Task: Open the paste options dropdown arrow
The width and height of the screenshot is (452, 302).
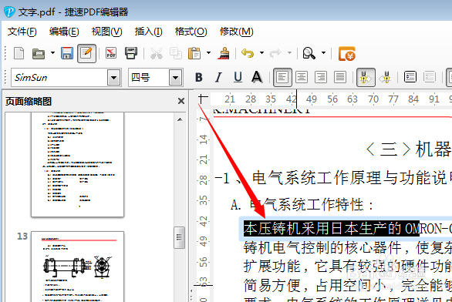Action: tap(208, 53)
